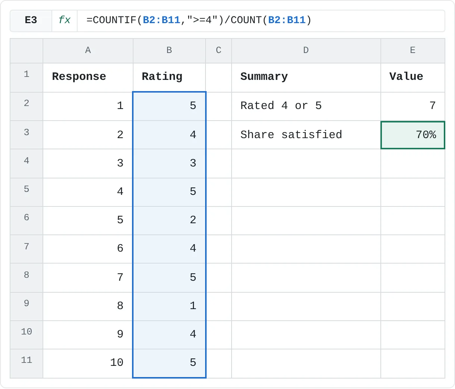455x389 pixels.
Task: Select row 3 header
Action: (x=26, y=135)
